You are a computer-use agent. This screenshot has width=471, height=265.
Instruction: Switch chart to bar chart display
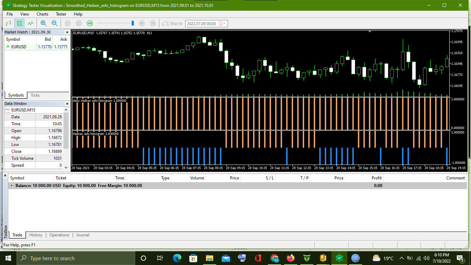coord(9,23)
